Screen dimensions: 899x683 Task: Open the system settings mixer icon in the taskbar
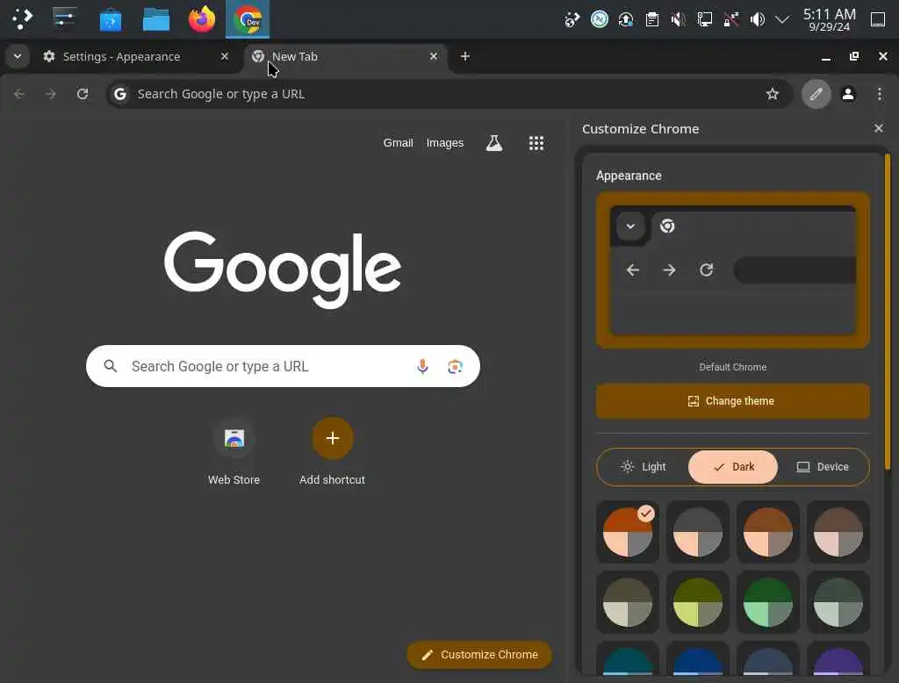pos(64,19)
